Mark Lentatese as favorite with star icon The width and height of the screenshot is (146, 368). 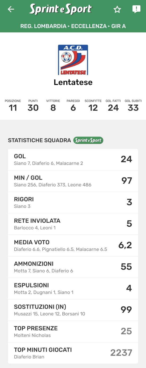tap(117, 10)
